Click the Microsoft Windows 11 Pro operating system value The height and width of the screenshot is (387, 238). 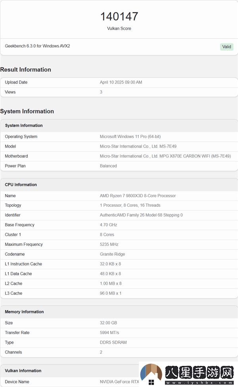[x=130, y=137]
